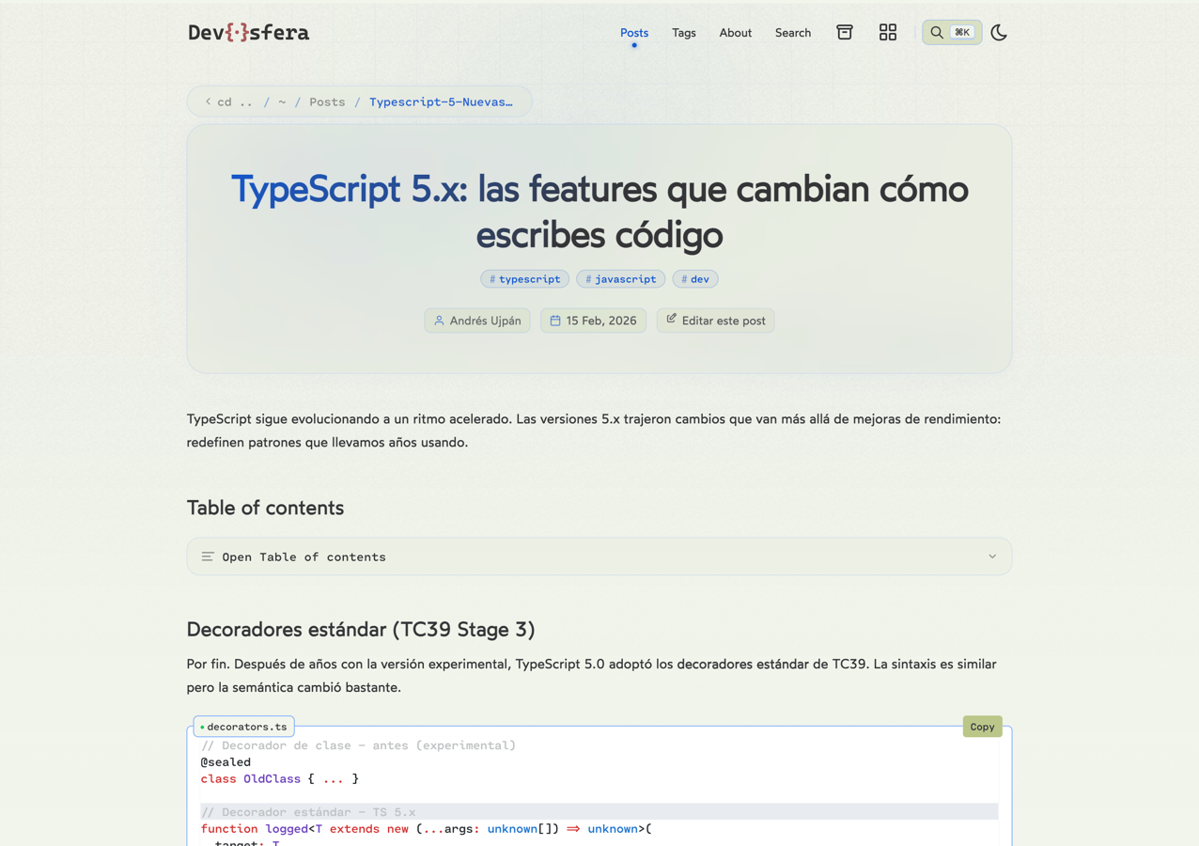
Task: Click the chevron on Table of contents bar
Action: 992,556
